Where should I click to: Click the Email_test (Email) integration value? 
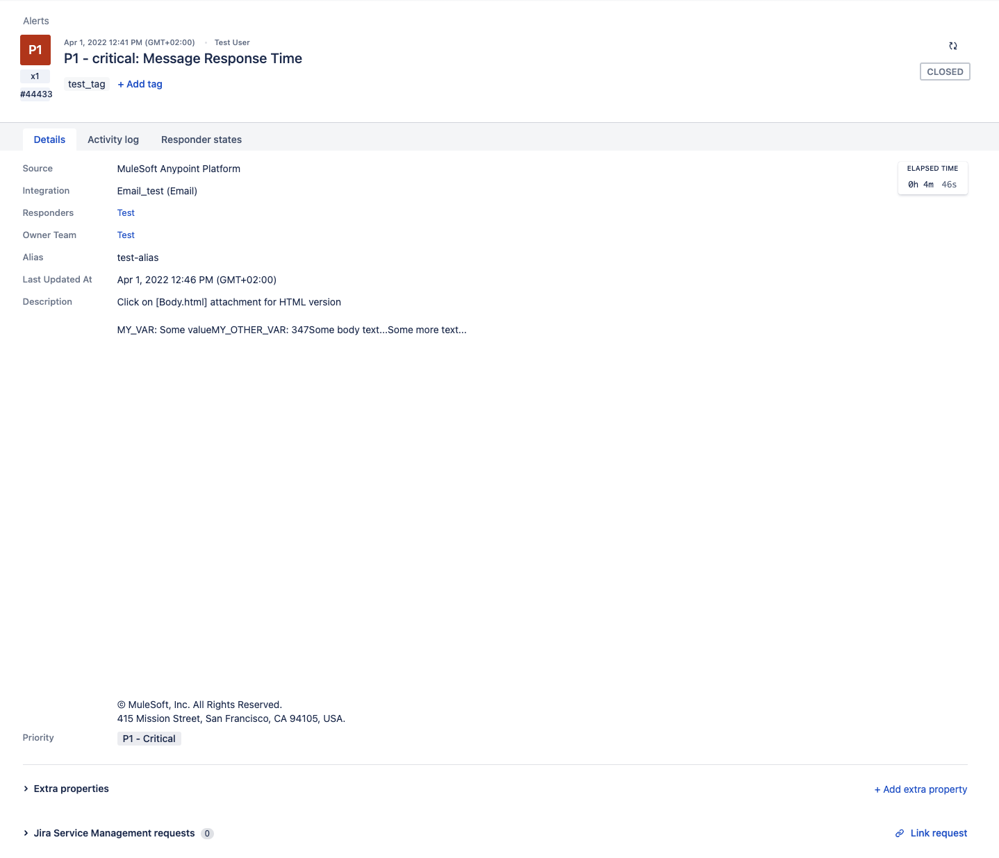157,191
